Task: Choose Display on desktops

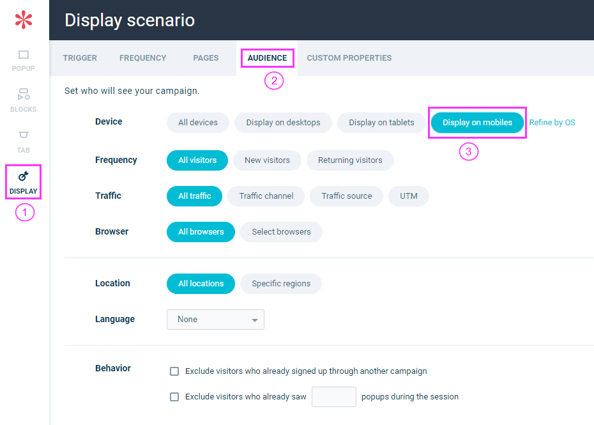Action: (x=283, y=123)
